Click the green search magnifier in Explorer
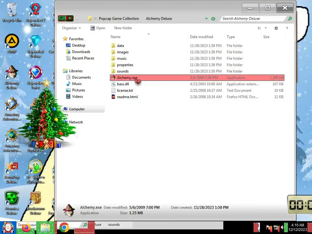312x234 pixels. tap(290, 19)
